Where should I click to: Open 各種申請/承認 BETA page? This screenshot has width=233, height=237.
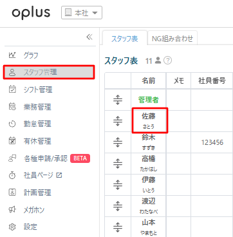(x=49, y=158)
